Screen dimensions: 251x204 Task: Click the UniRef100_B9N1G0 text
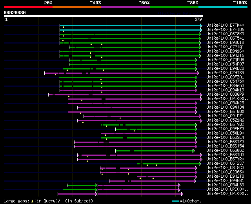click(225, 51)
